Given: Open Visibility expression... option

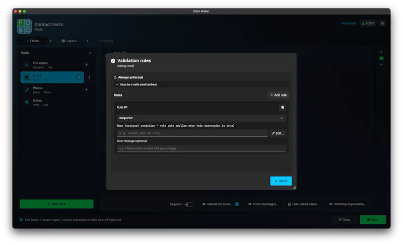Looking at the screenshot, I should tap(348, 204).
